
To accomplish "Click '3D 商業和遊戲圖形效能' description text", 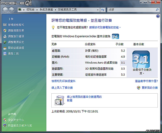I will pyautogui.click(x=99, y=69).
